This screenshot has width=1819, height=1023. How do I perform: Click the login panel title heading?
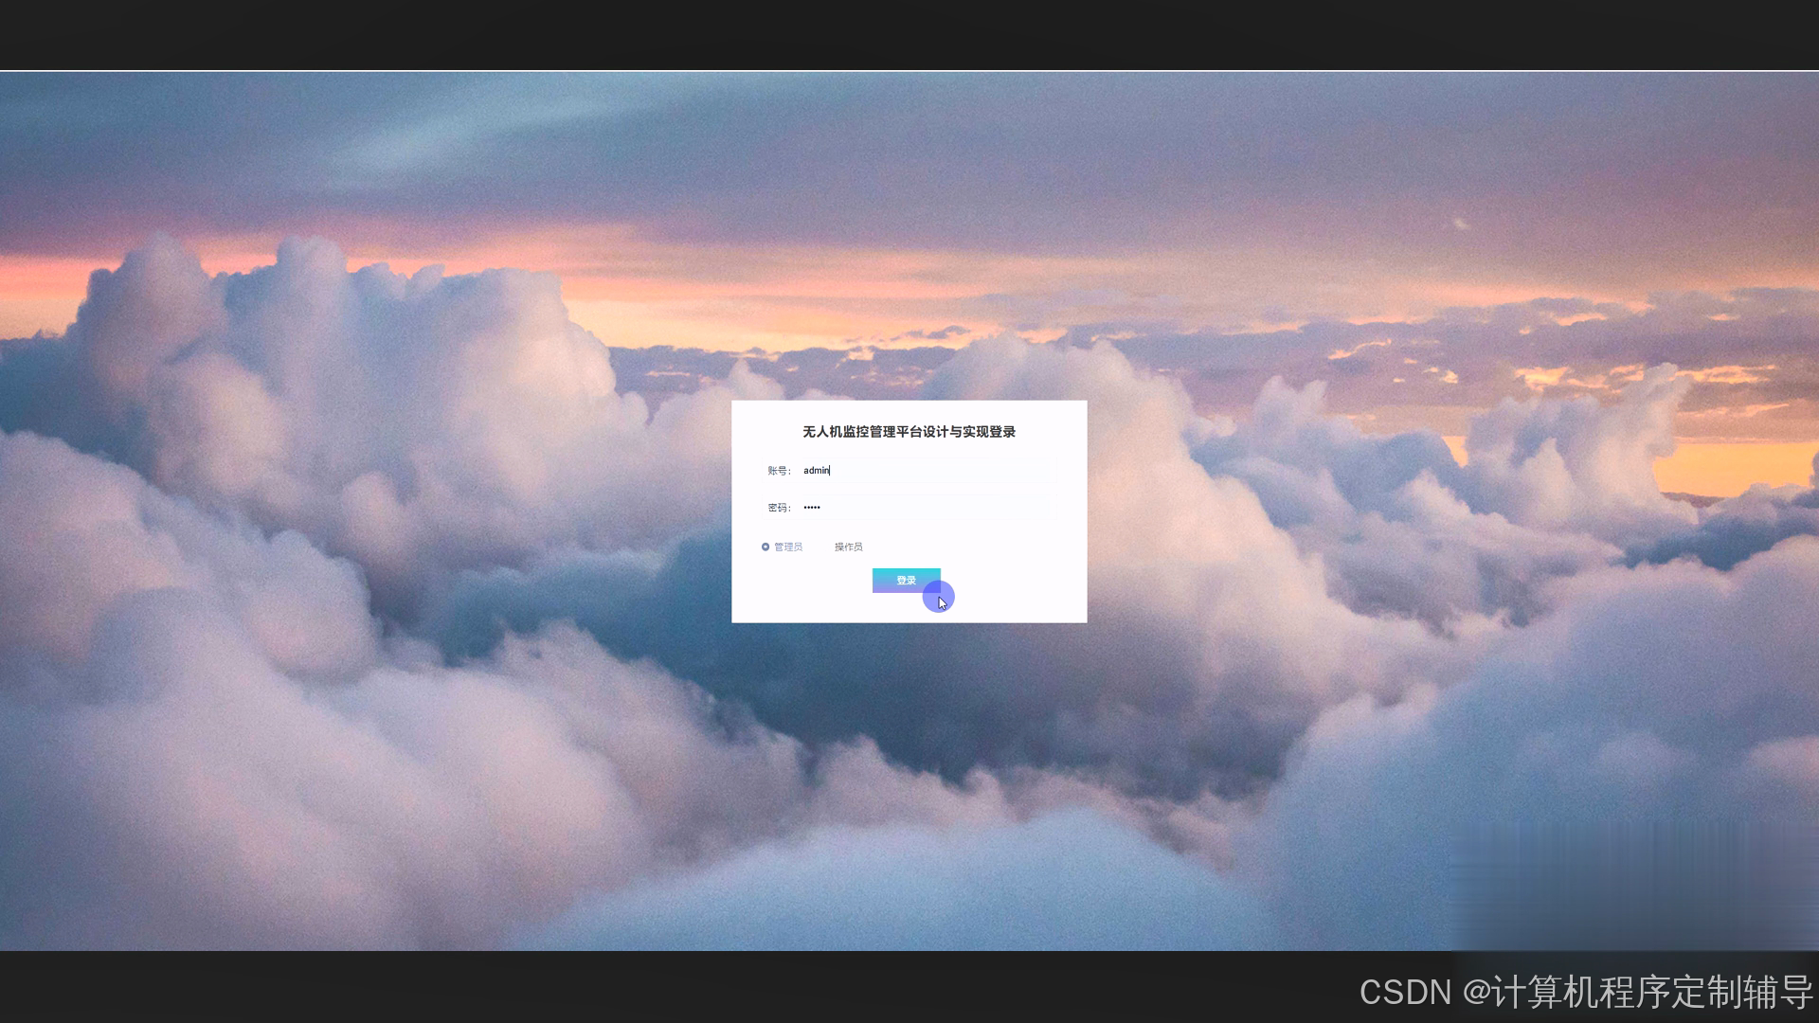[909, 432]
